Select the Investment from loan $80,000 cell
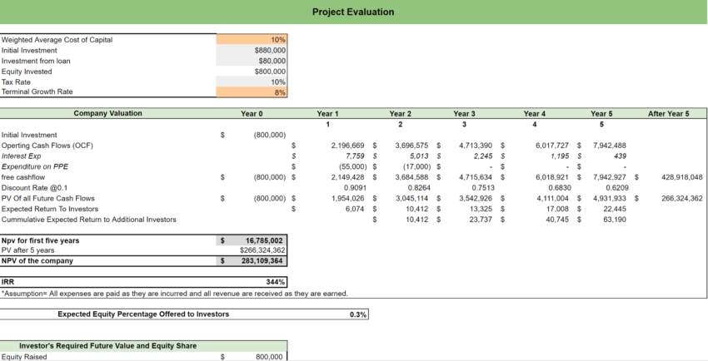Image resolution: width=708 pixels, height=361 pixels. click(x=252, y=61)
